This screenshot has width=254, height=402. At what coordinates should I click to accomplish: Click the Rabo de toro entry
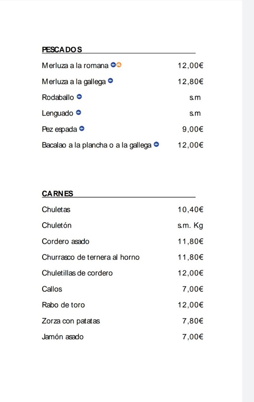pyautogui.click(x=63, y=305)
